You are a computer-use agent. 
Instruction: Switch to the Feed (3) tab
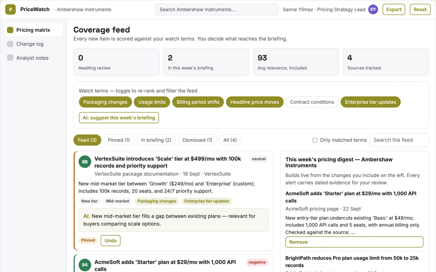87,140
